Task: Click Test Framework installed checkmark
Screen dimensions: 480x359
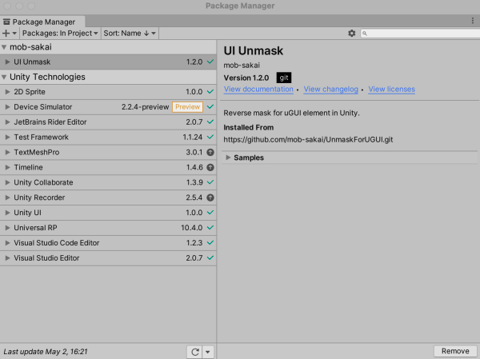Action: (x=210, y=137)
